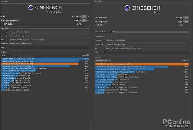
Task: Toggle the checkmark beside R20 Single Core Run
Action: click(x=88, y=20)
